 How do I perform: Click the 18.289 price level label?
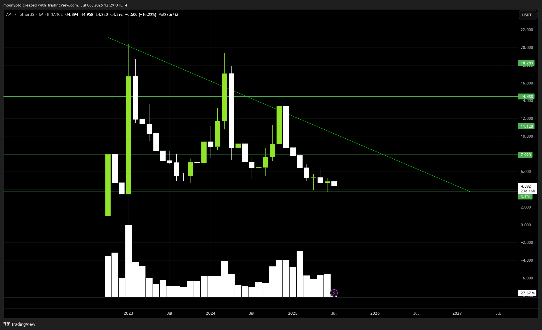[526, 63]
